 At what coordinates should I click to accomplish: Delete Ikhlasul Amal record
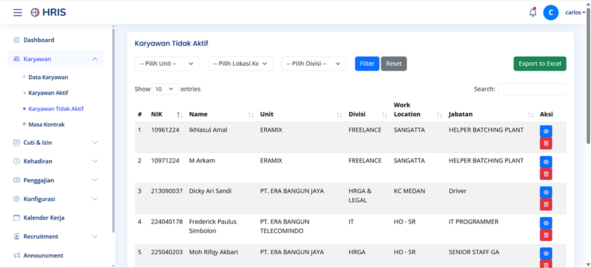546,143
